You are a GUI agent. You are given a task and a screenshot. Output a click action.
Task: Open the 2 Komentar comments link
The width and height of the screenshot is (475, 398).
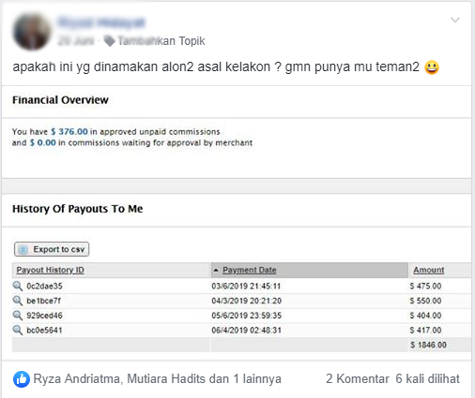pyautogui.click(x=358, y=379)
